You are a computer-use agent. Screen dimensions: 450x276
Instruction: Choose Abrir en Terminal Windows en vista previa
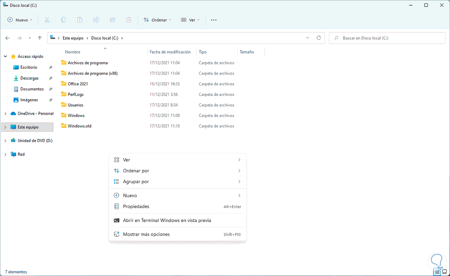(177, 220)
